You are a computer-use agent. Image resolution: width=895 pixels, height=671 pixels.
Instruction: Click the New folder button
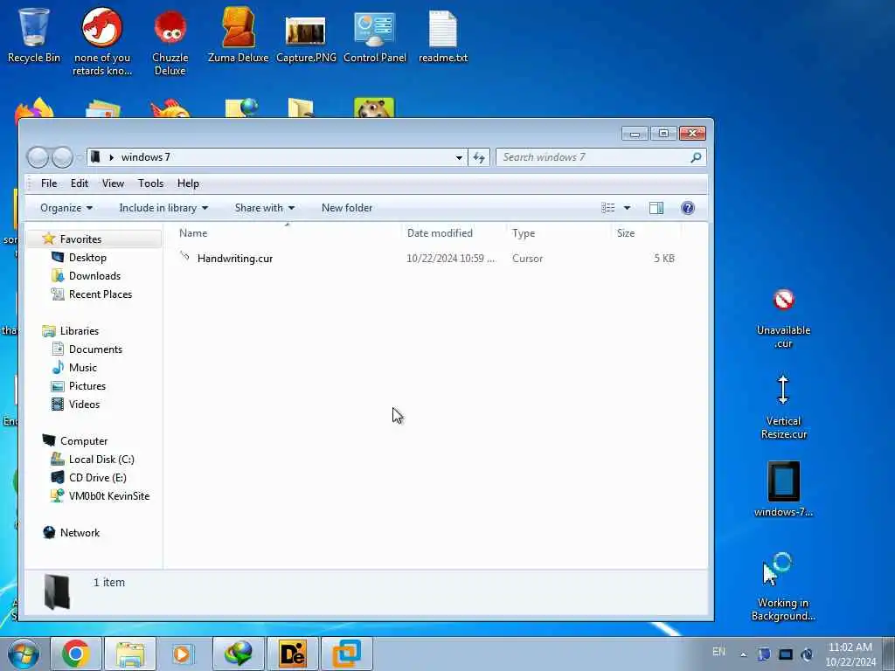pyautogui.click(x=346, y=208)
